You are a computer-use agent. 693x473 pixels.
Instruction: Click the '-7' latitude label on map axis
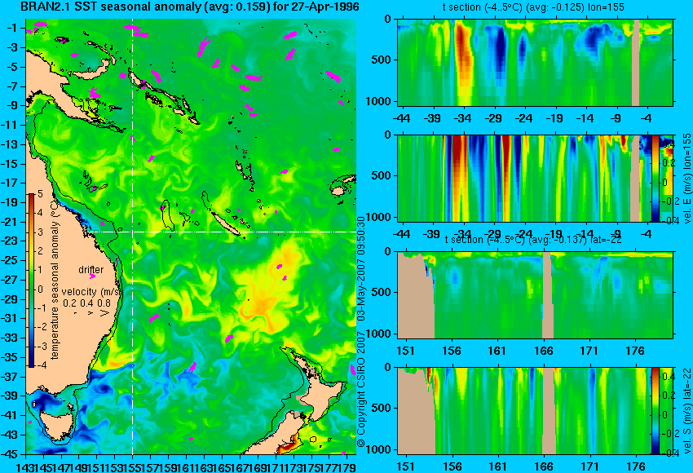click(12, 86)
